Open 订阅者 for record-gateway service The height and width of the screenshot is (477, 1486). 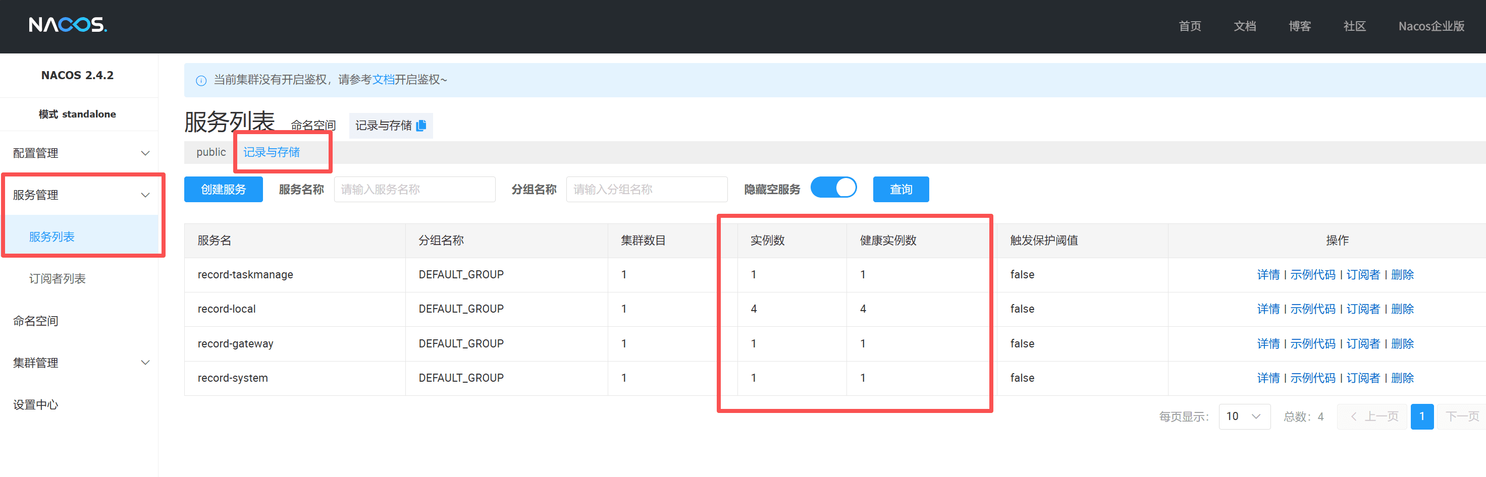tap(1362, 344)
